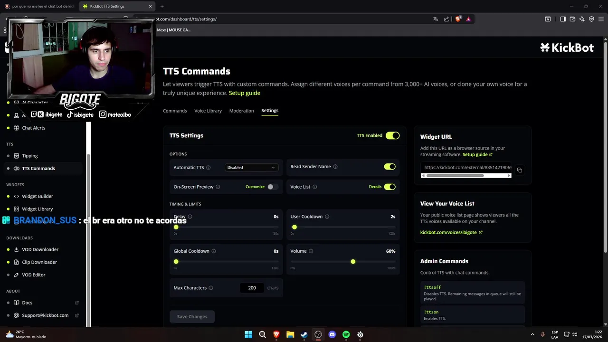This screenshot has width=608, height=342.
Task: Click the User Cooldown slider handle
Action: (294, 227)
